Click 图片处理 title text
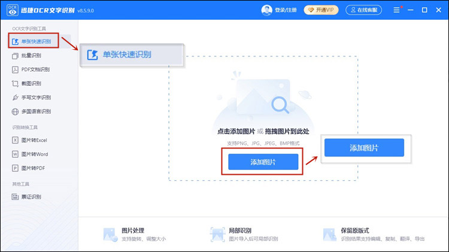This screenshot has width=449, height=252. click(133, 230)
